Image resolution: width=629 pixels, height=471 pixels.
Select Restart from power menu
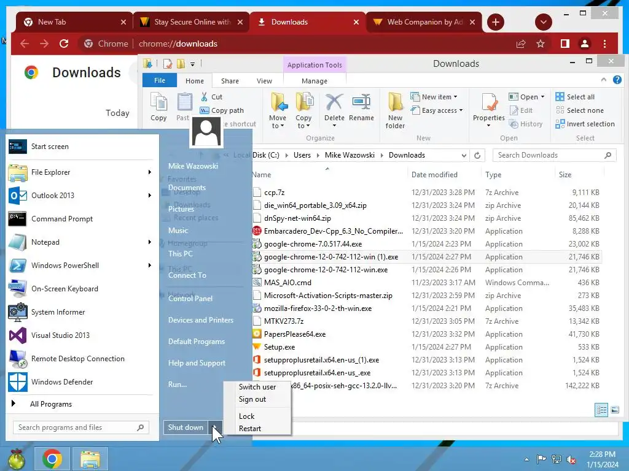(x=250, y=428)
